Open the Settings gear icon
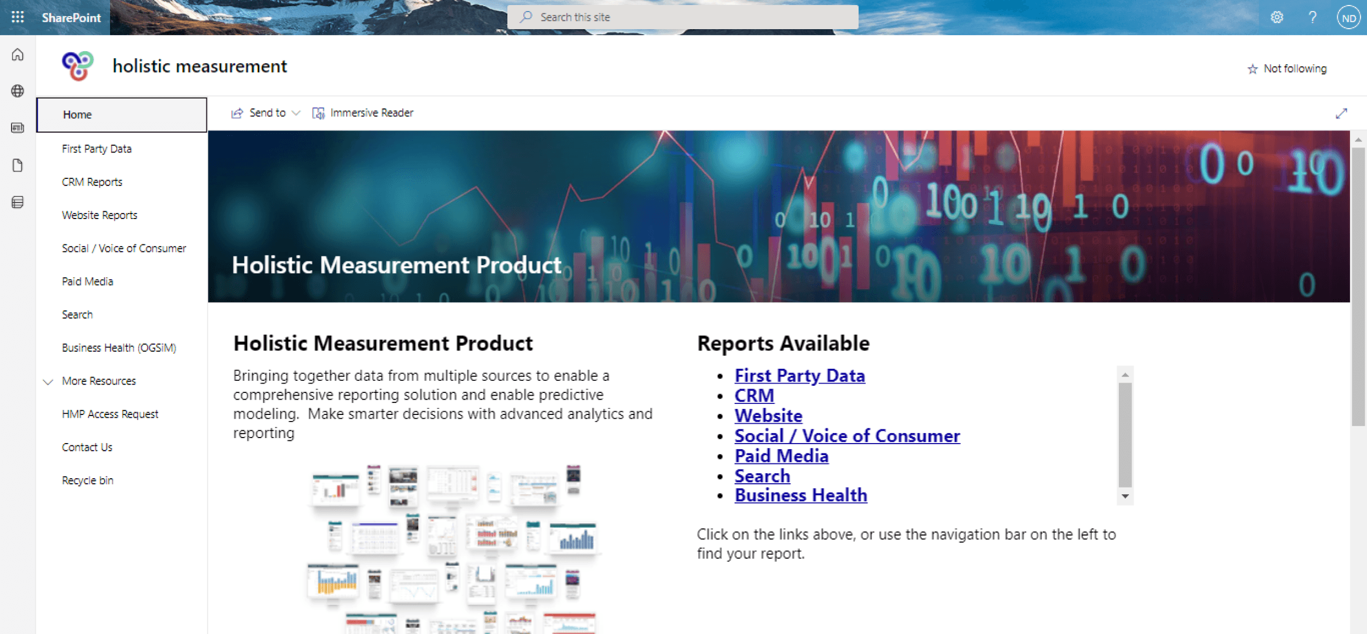 click(1277, 18)
